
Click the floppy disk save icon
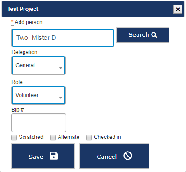point(54,156)
